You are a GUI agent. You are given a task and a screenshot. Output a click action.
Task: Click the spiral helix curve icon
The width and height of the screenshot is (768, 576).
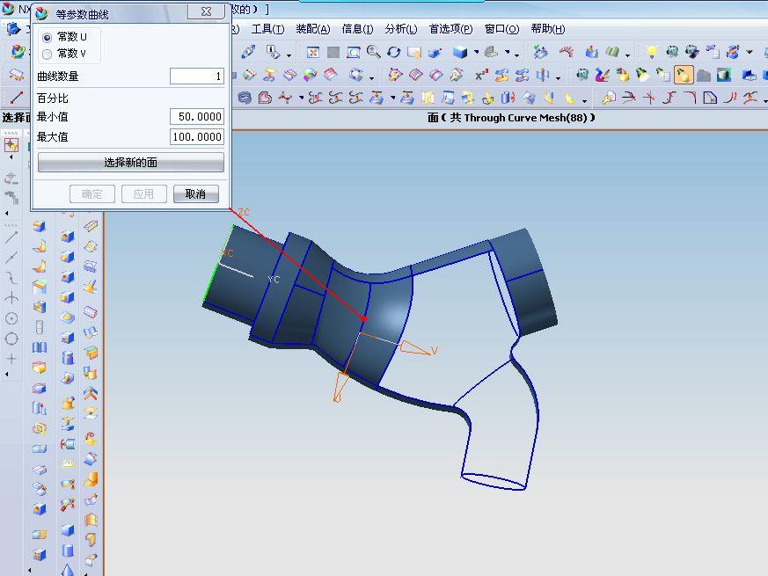pyautogui.click(x=245, y=98)
